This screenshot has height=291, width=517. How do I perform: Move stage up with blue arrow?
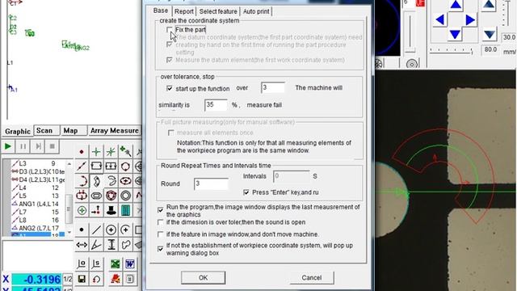click(x=456, y=4)
